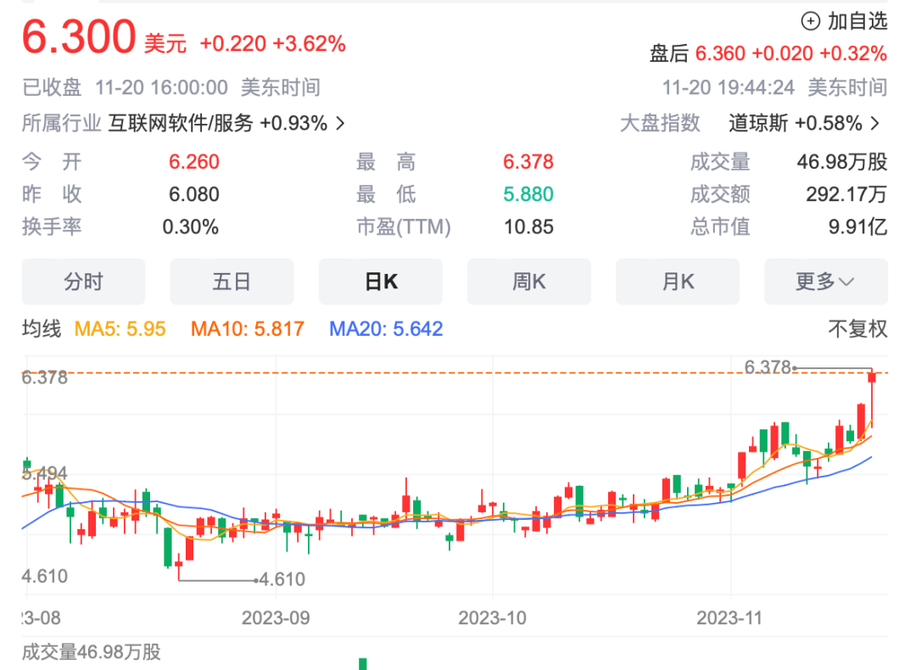Click the 已收盘 market status text
Viewport: 916px width, 670px height.
pos(52,87)
